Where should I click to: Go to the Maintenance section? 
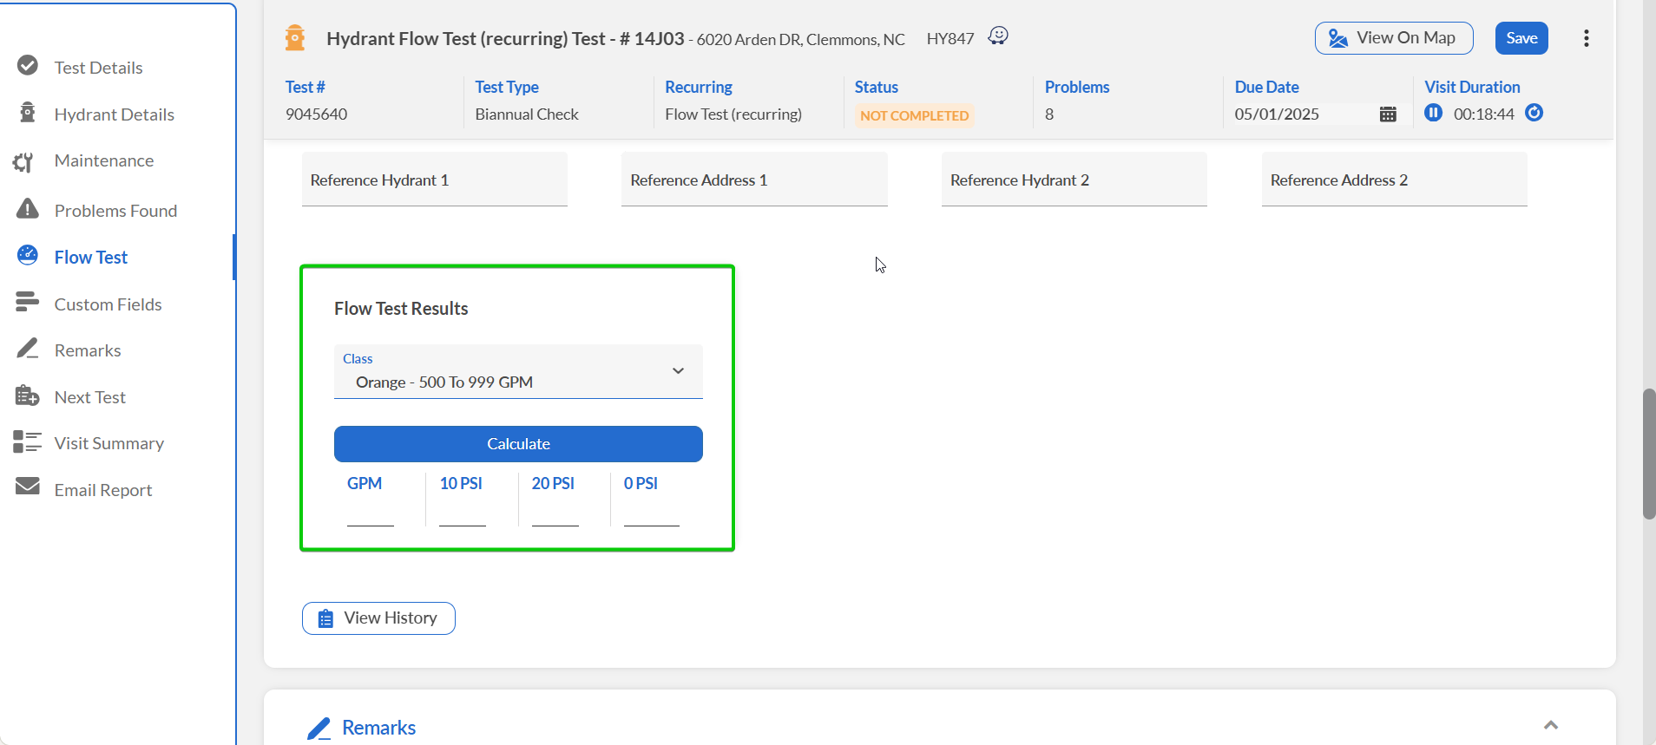(103, 160)
